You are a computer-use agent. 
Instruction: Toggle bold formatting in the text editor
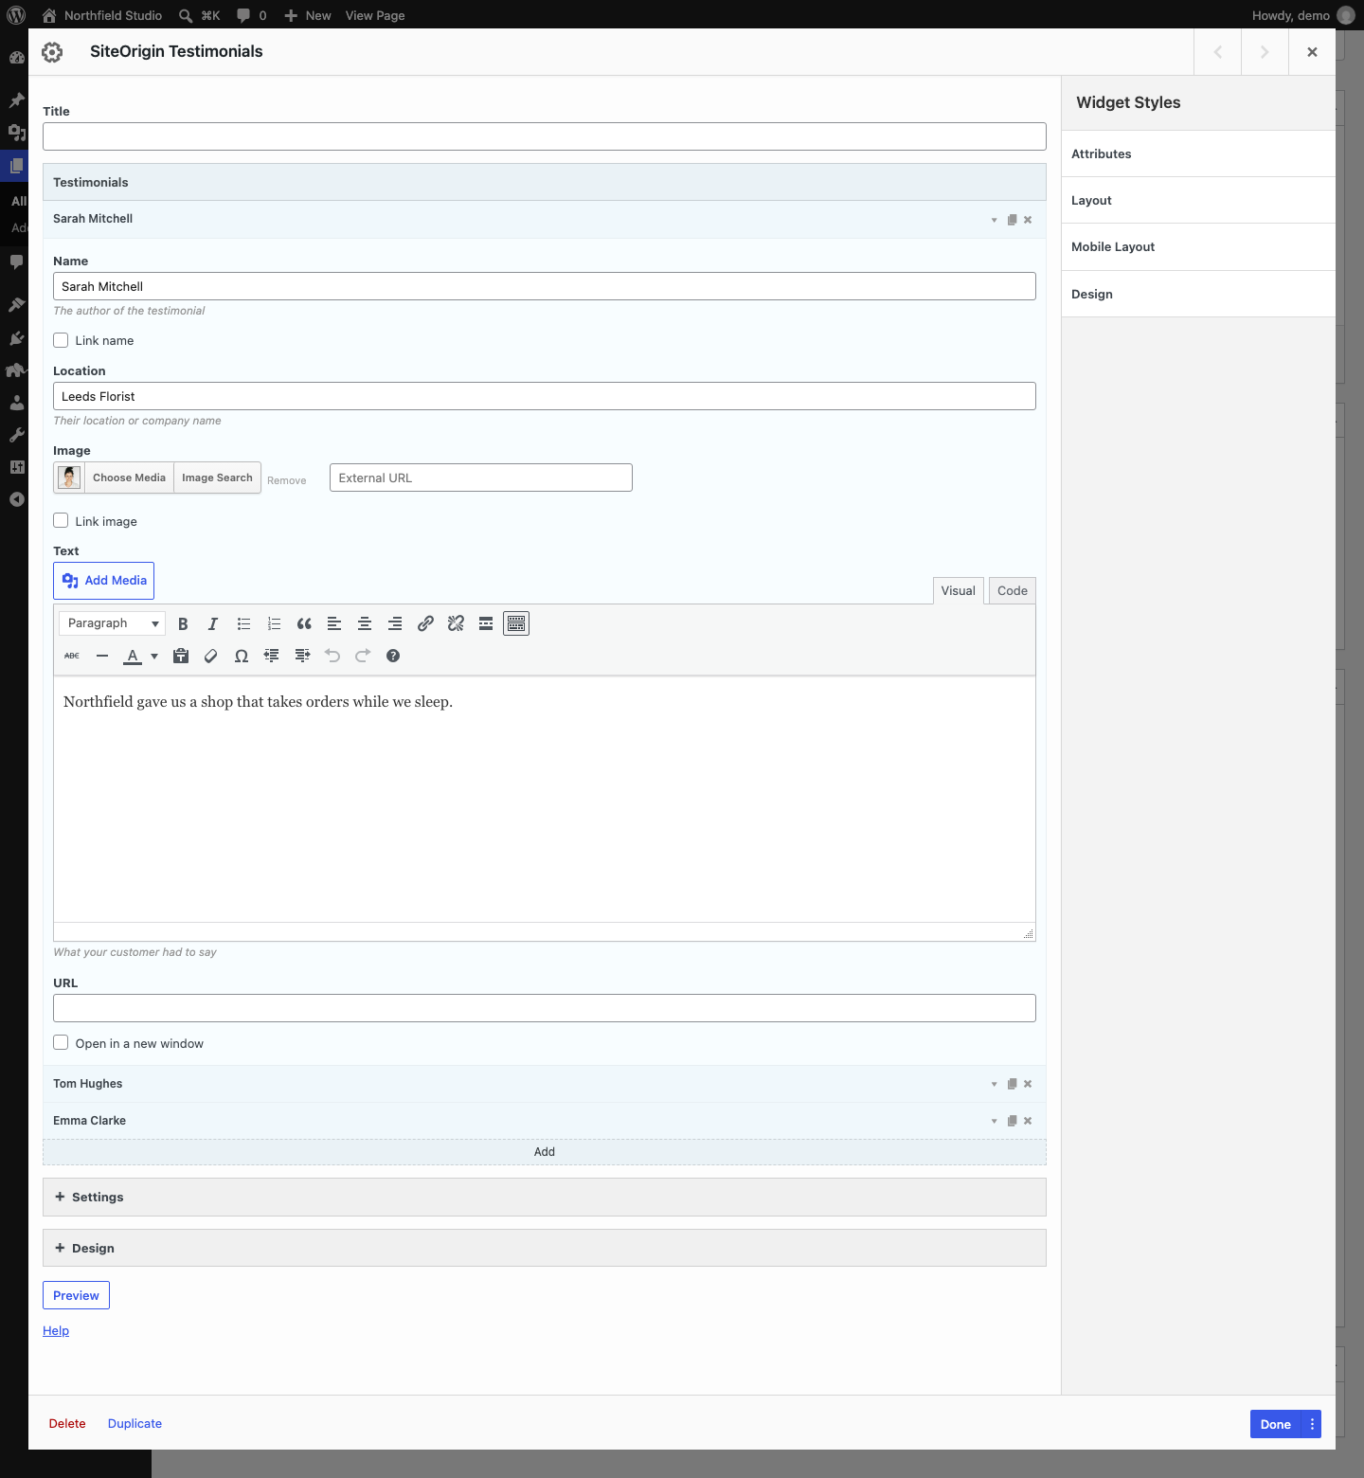(183, 623)
